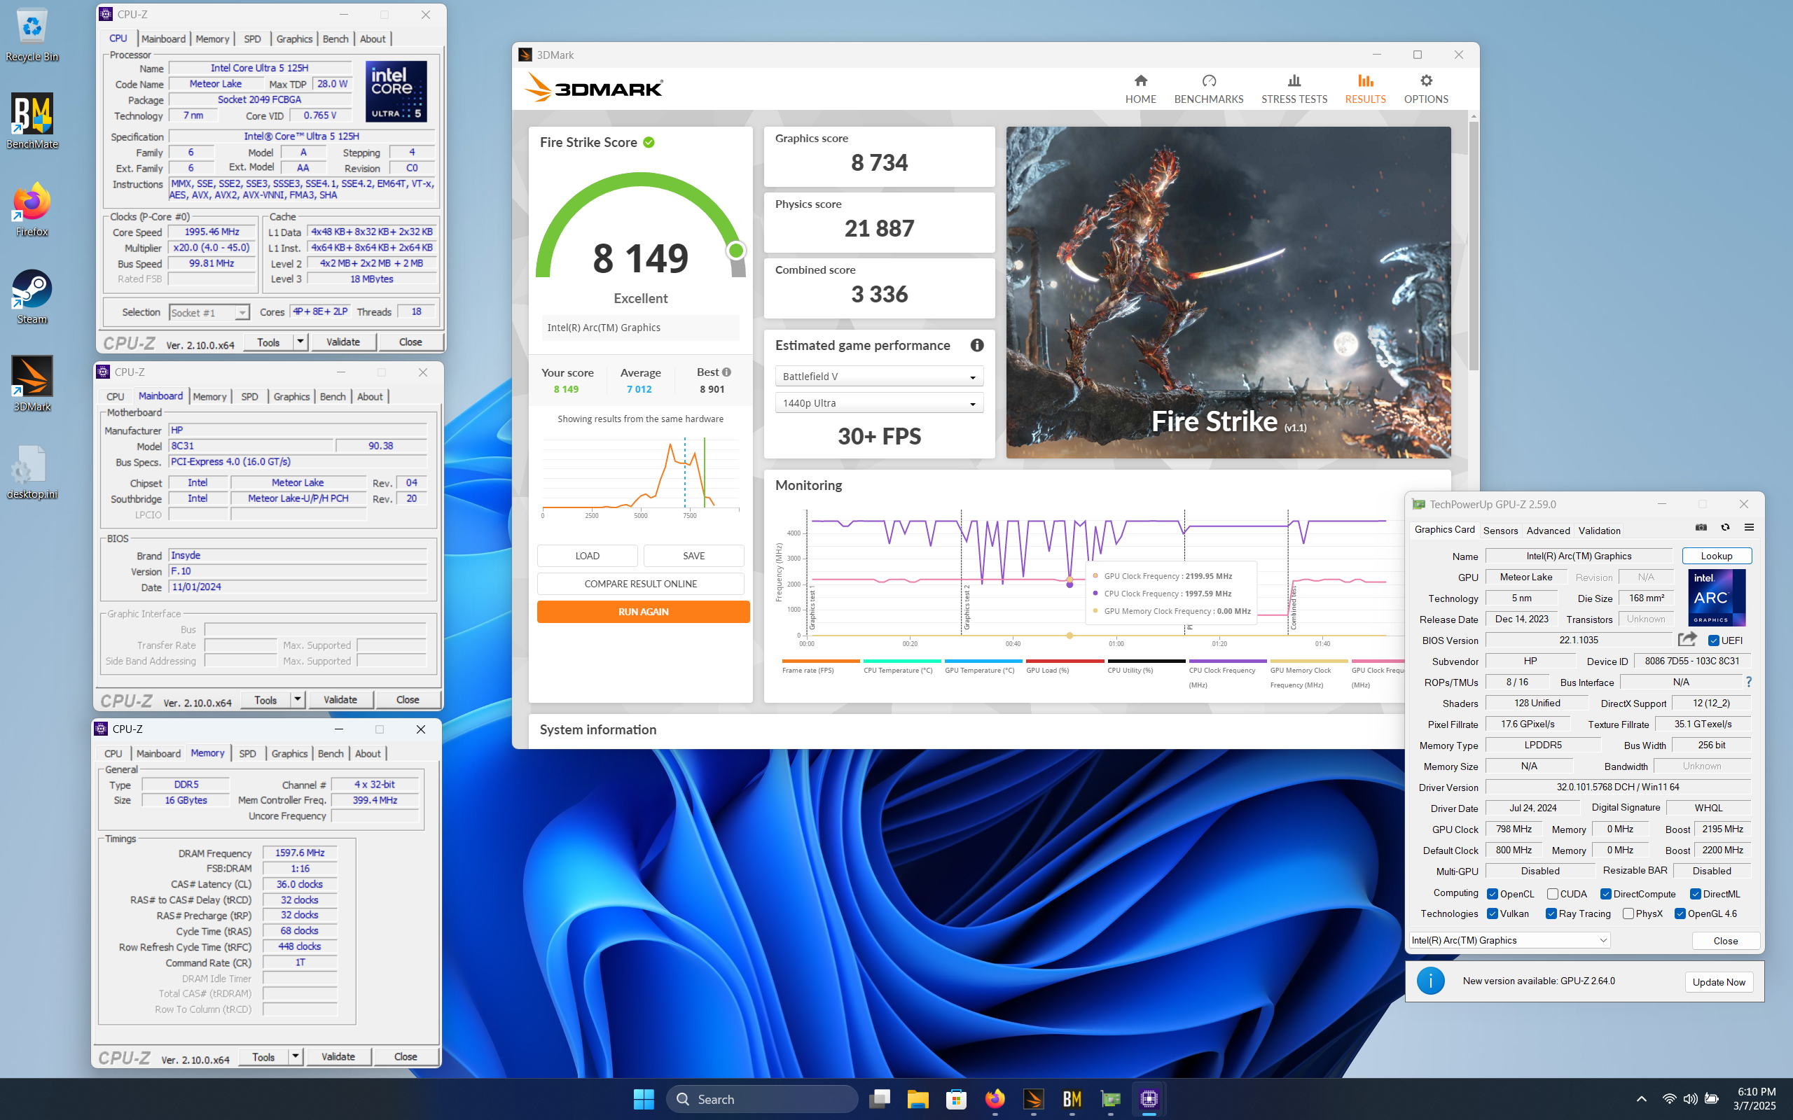Image resolution: width=1793 pixels, height=1120 pixels.
Task: Toggle the PhysX checkbox in GPU-Z
Action: coord(1628,913)
